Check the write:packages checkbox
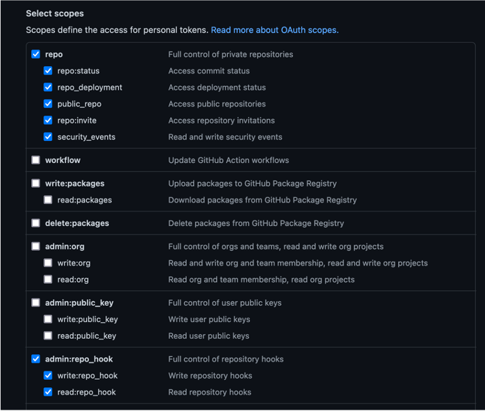485x411 pixels. tap(36, 183)
